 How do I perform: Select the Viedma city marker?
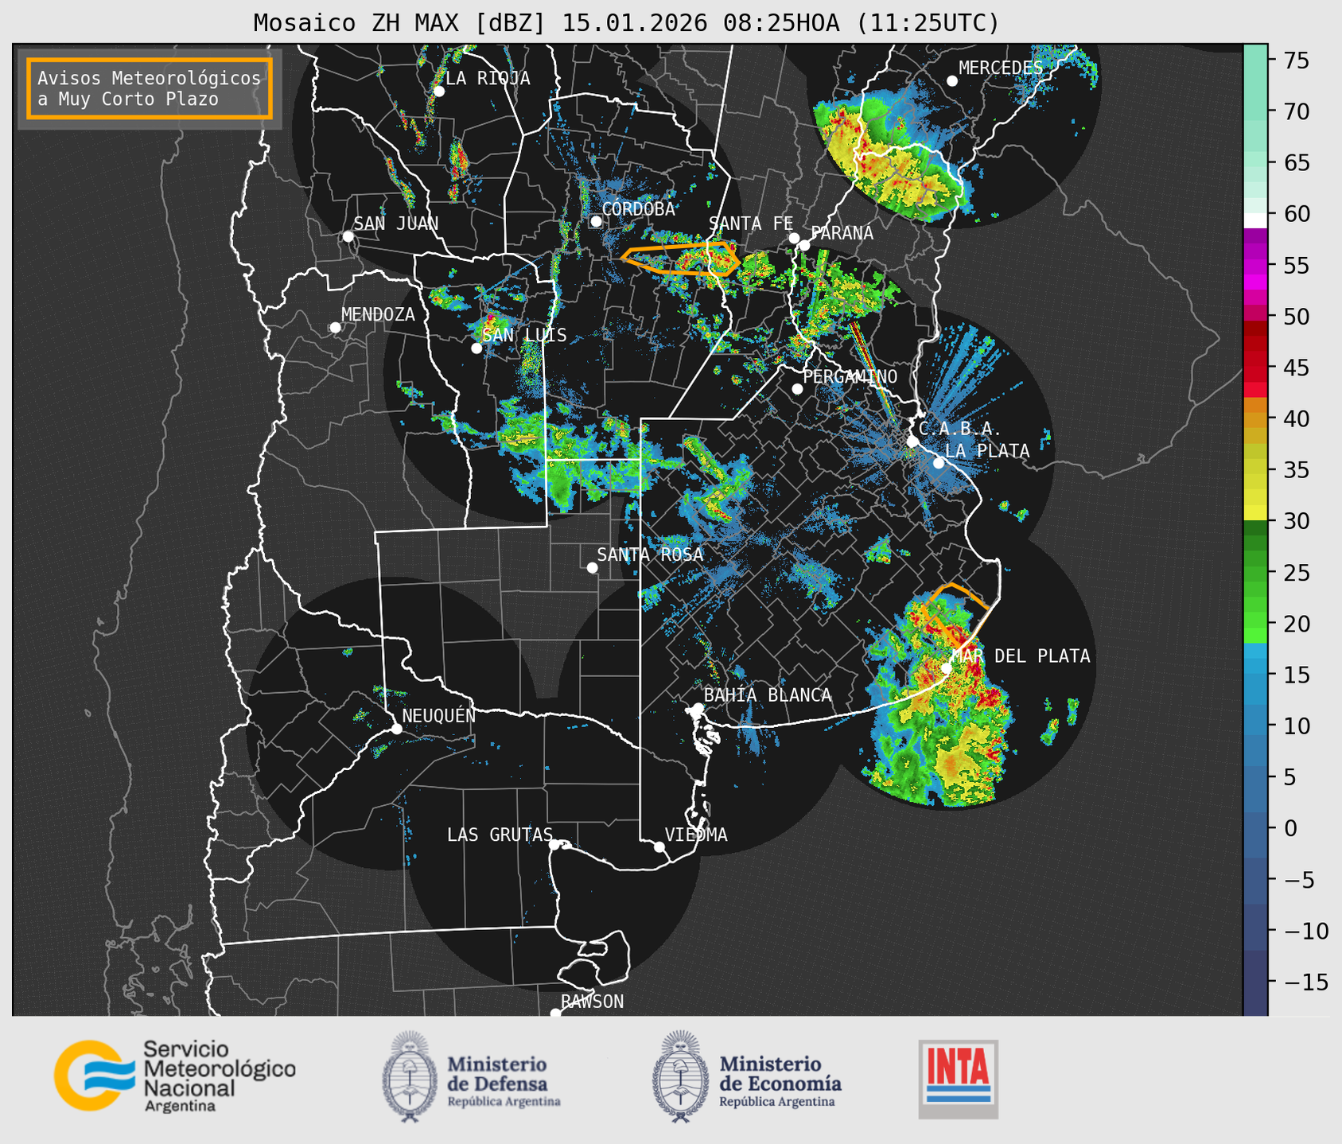click(x=659, y=846)
